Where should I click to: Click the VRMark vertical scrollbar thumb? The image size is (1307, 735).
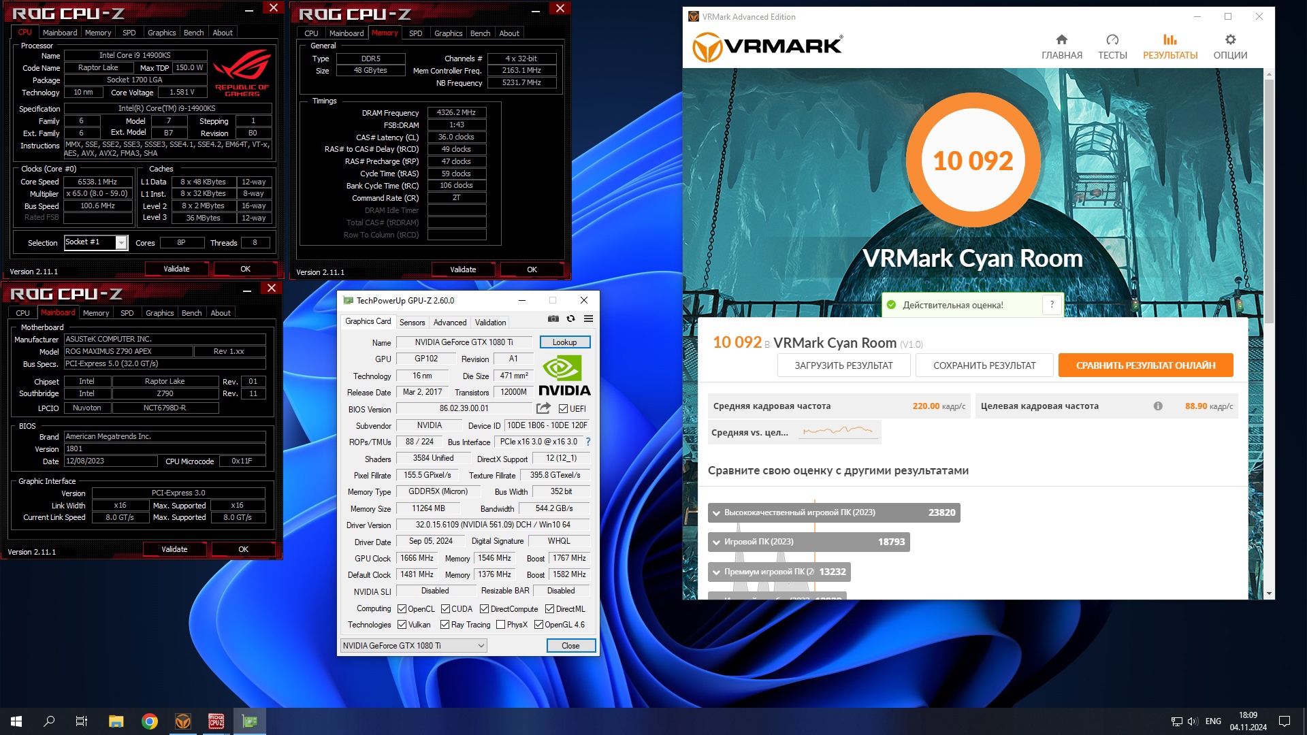coord(1269,201)
